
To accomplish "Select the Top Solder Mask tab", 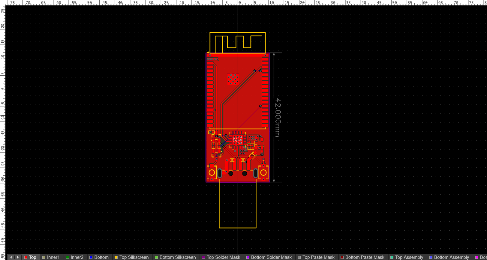I will [x=223, y=257].
